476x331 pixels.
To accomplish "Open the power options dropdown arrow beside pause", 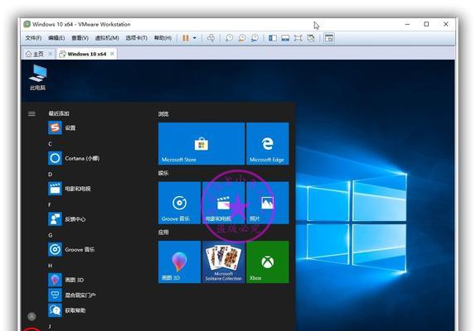I will point(195,38).
